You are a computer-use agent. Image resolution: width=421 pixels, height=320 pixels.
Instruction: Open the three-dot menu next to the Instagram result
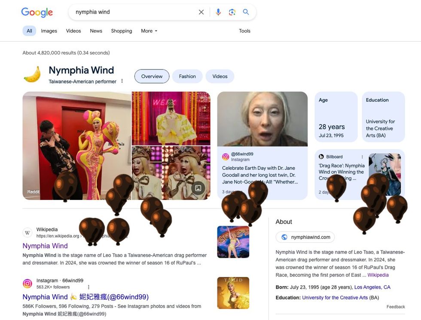coord(88,287)
